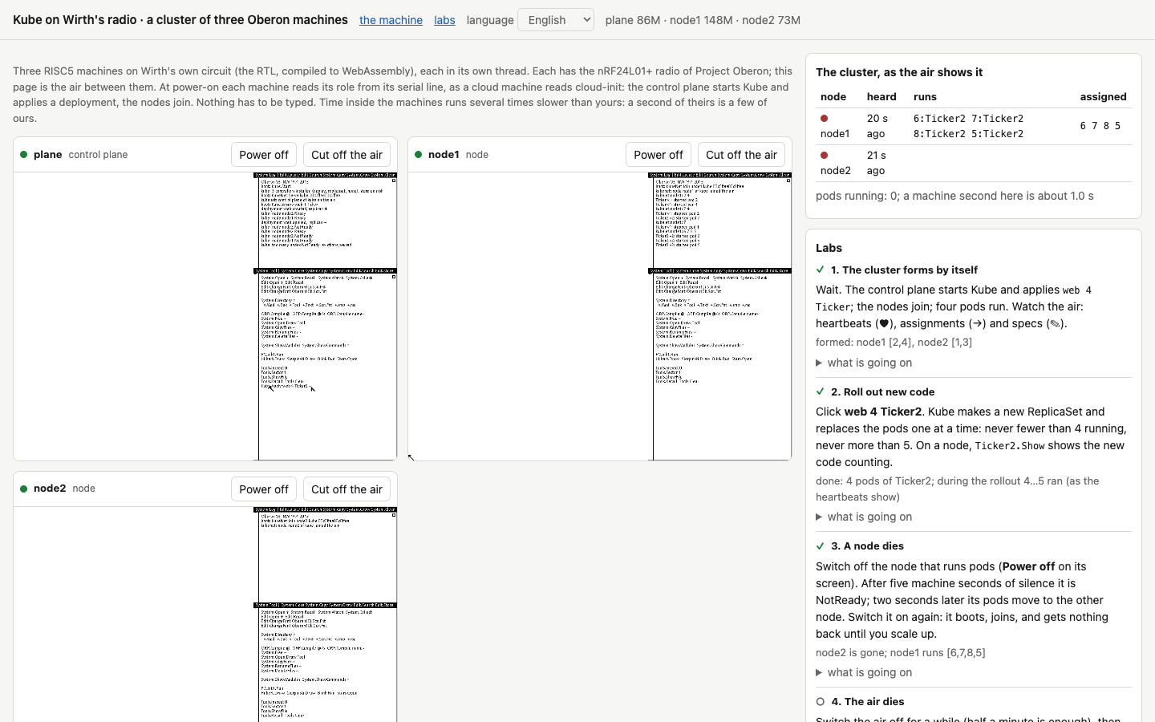1155x722 pixels.
Task: Cut off the air for node1
Action: tap(741, 155)
